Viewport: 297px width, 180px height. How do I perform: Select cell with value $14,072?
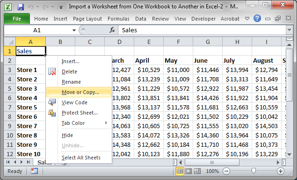click(149, 135)
